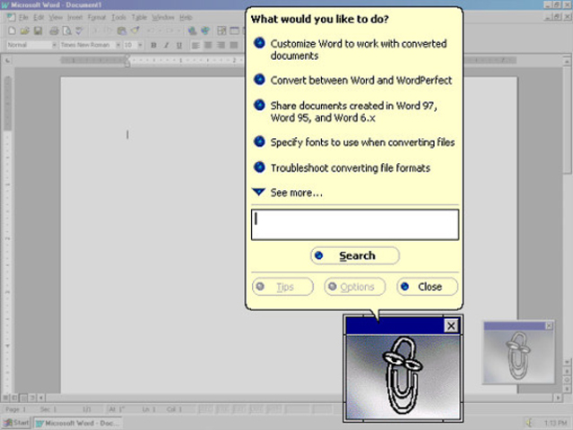This screenshot has height=430, width=573.
Task: Click the Word document control icon
Action: pyautogui.click(x=11, y=17)
